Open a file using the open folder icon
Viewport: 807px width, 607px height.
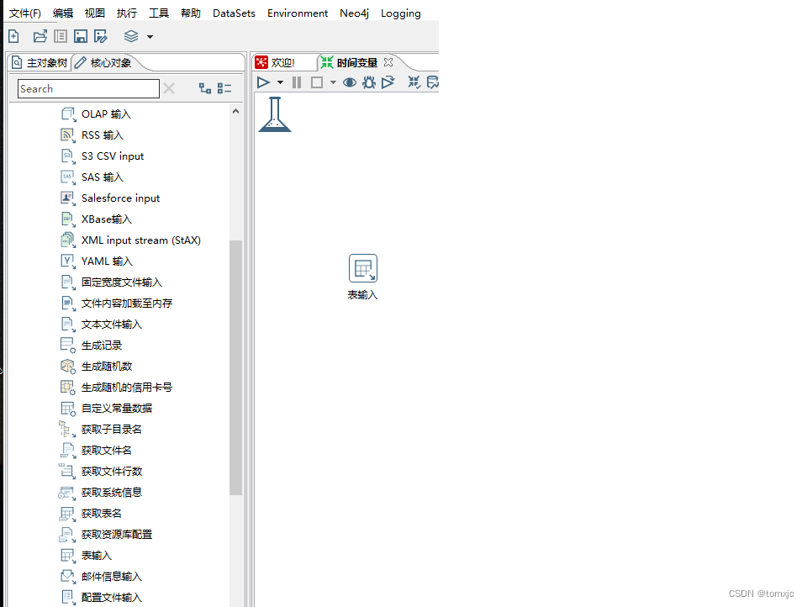(40, 36)
